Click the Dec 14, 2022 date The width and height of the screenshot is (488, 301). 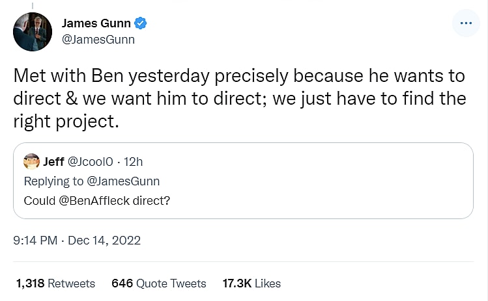(105, 241)
